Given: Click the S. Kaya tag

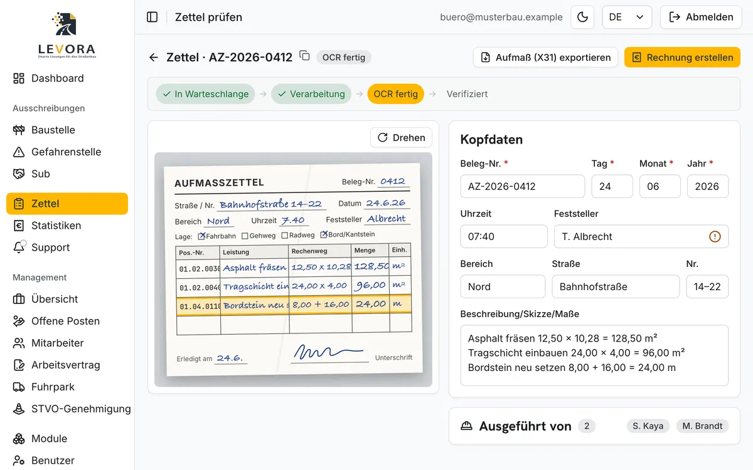Looking at the screenshot, I should pos(648,426).
